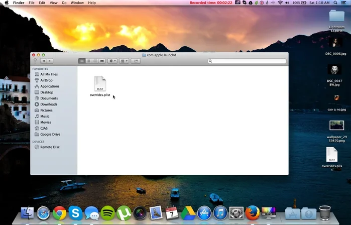Click the battery status indicator
The image size is (351, 225).
click(x=299, y=3)
